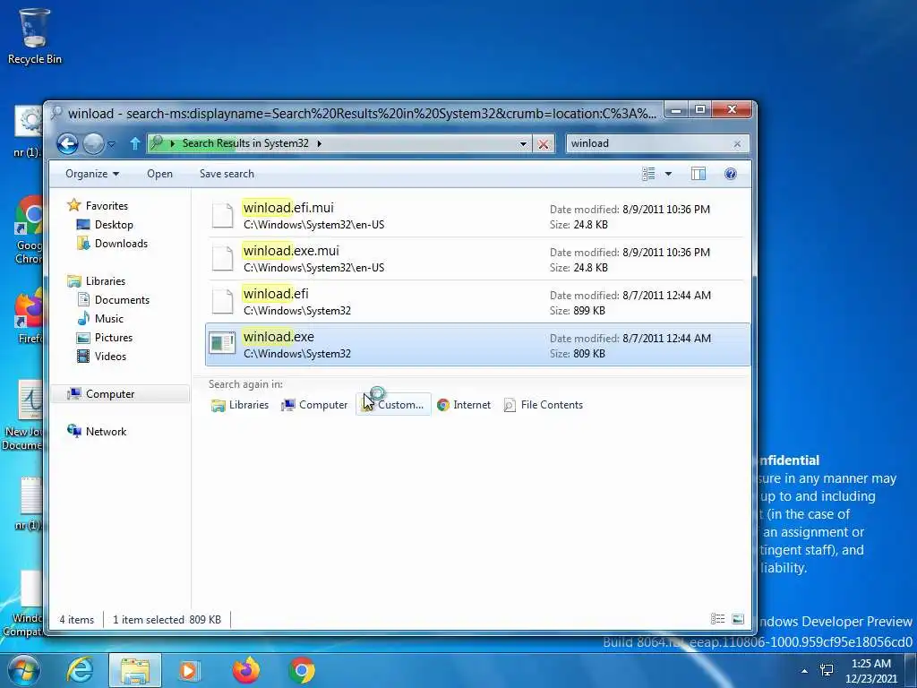This screenshot has height=688, width=917.
Task: Select the winload.efi file in System32
Action: (477, 302)
